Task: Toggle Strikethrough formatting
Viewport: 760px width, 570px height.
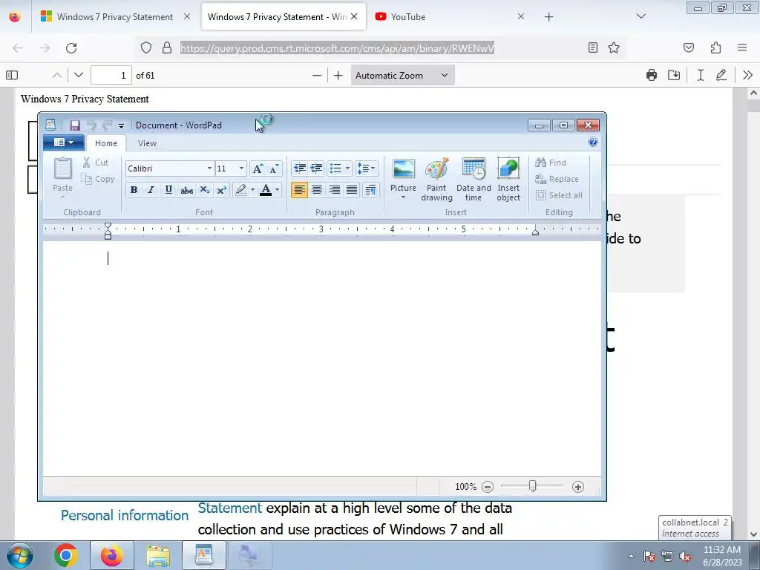Action: [x=186, y=189]
